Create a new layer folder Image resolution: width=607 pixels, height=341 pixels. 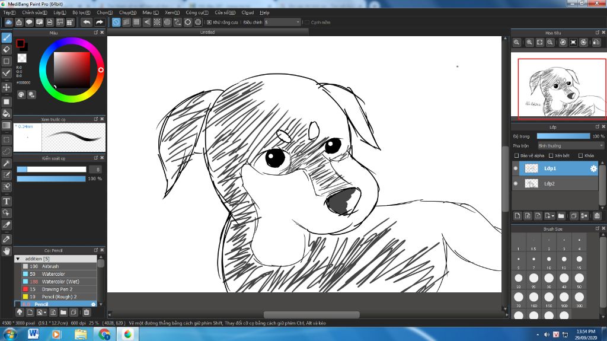coord(561,216)
